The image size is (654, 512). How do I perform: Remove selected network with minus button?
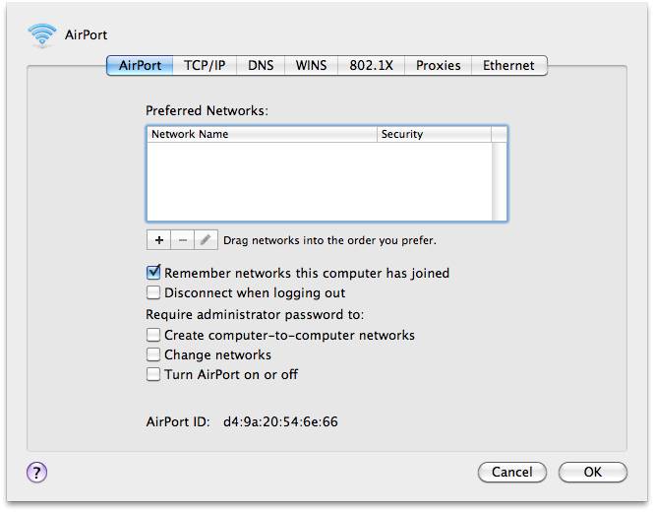pos(182,240)
